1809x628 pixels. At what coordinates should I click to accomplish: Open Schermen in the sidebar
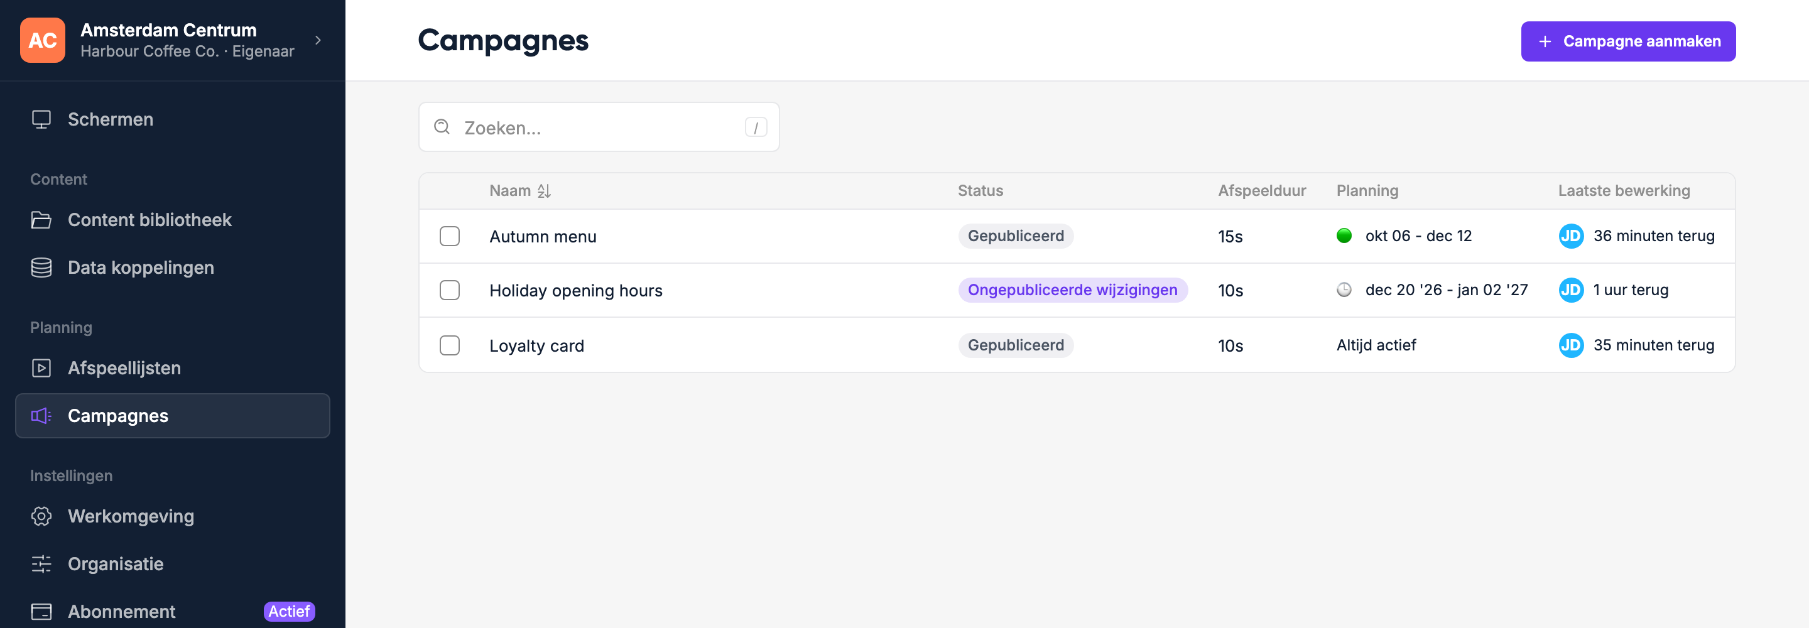point(173,119)
